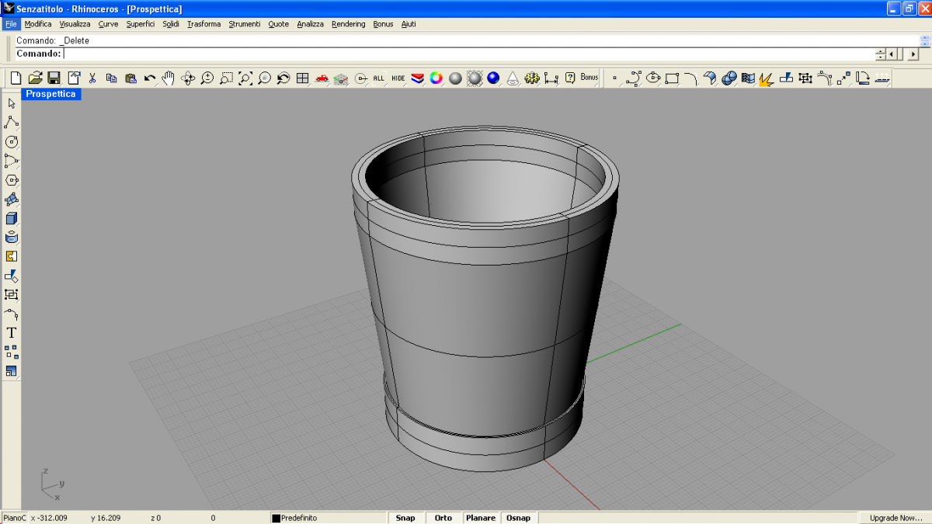Select the Polyline tool in sidebar
Image resolution: width=932 pixels, height=524 pixels.
point(12,123)
